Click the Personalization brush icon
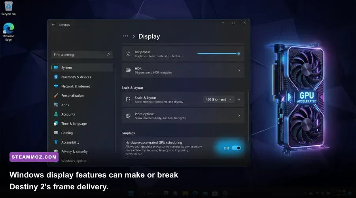The width and height of the screenshot is (356, 198). point(56,95)
